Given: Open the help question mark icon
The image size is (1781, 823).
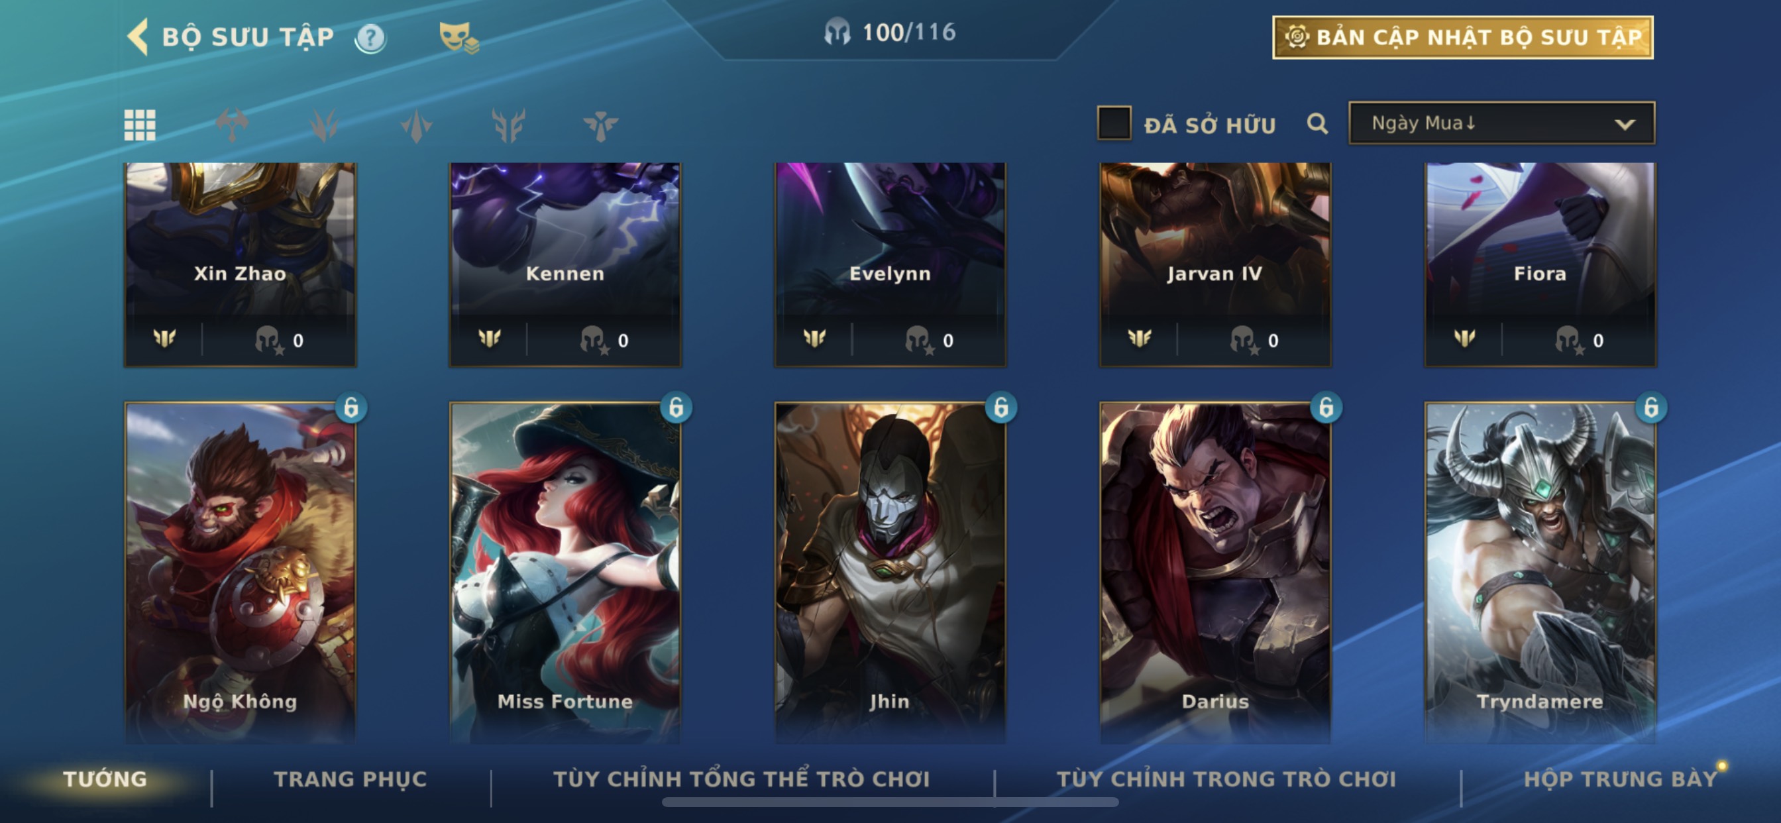Looking at the screenshot, I should click(370, 37).
